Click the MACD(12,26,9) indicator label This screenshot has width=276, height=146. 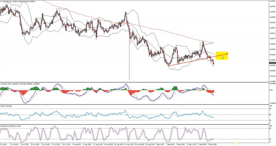pyautogui.click(x=6, y=84)
